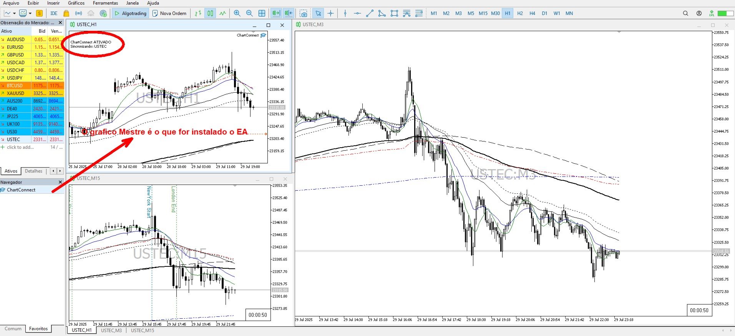Open the Inserir menu
Screen dimensions: 735x336
(x=53, y=3)
